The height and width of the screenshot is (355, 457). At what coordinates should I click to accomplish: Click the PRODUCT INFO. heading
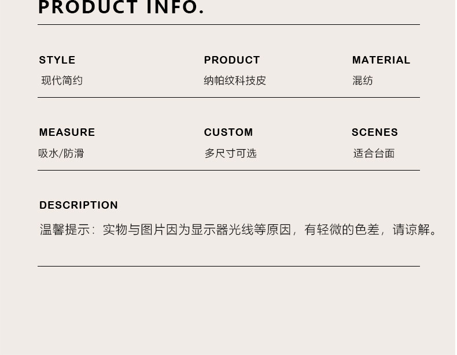(121, 8)
